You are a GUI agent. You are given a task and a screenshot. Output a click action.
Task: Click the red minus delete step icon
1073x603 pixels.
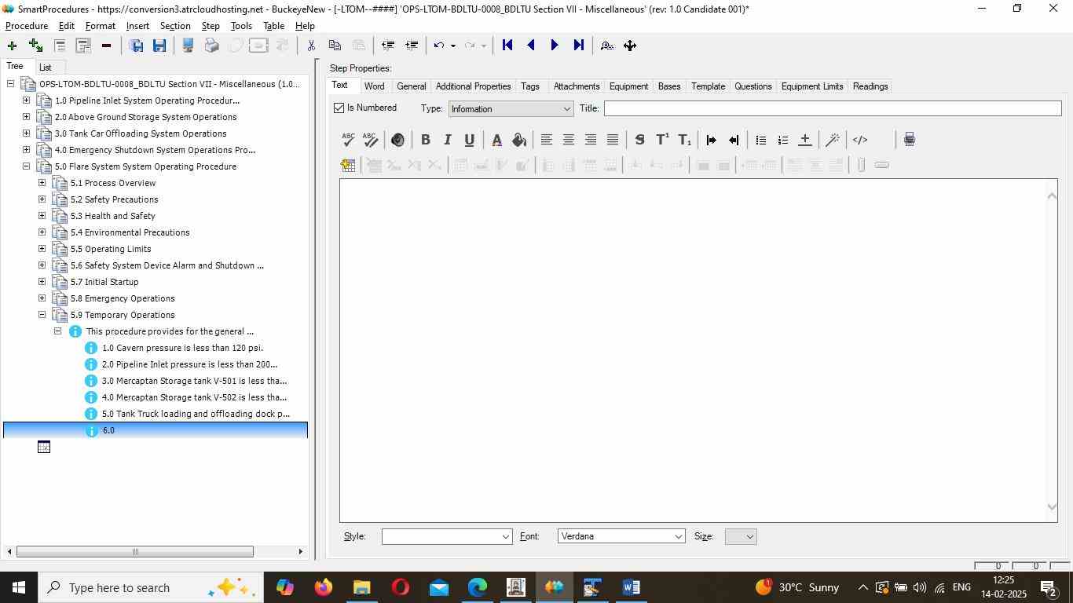pyautogui.click(x=106, y=46)
